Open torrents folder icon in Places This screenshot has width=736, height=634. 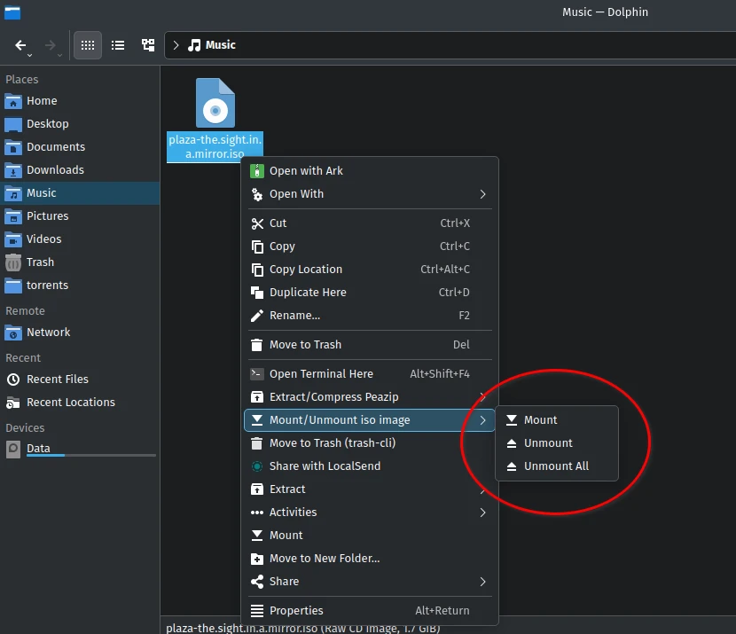click(x=13, y=286)
